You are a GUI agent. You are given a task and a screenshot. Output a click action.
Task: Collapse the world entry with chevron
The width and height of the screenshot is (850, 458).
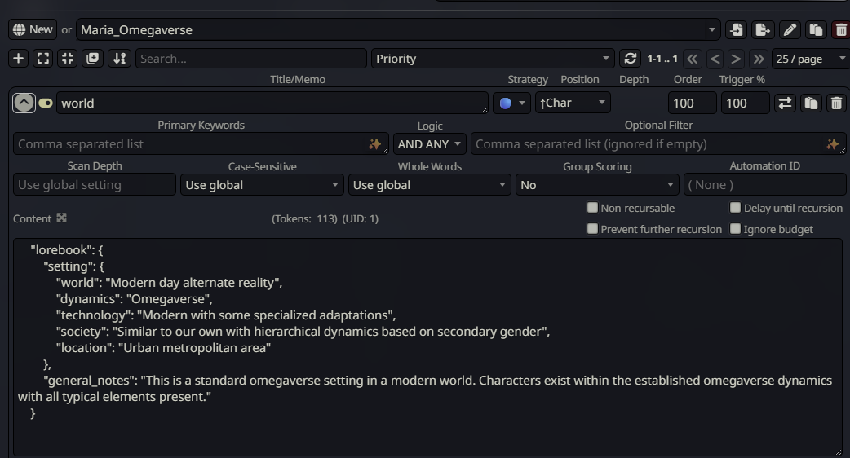click(x=24, y=103)
